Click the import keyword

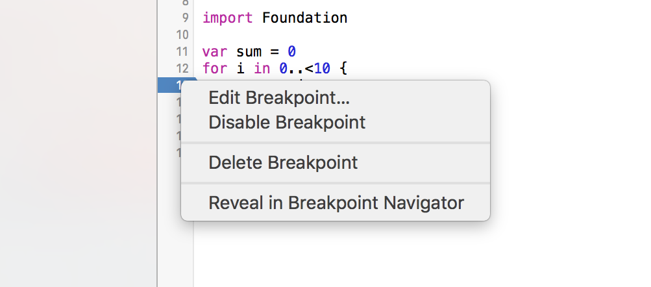click(228, 18)
